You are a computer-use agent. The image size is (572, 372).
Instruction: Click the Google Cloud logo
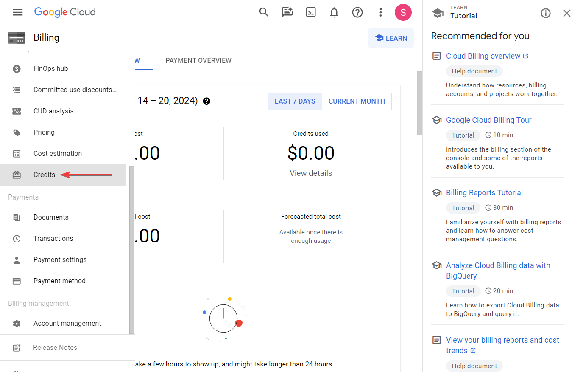point(65,12)
